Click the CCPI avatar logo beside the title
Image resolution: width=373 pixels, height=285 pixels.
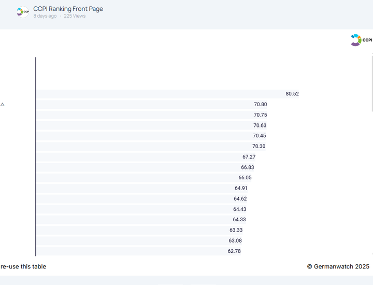tap(22, 12)
